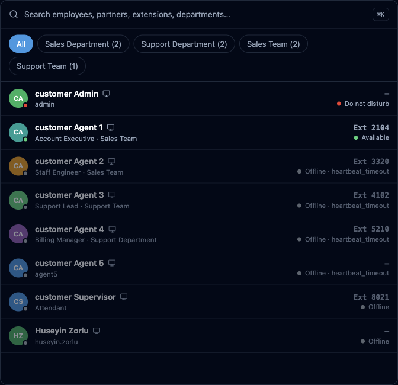Open the Huseyin Zorlu name

tap(62, 331)
